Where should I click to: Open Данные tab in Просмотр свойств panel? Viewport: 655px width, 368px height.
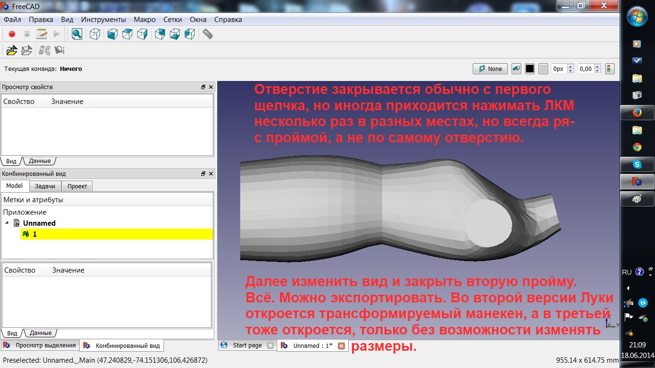(x=38, y=161)
